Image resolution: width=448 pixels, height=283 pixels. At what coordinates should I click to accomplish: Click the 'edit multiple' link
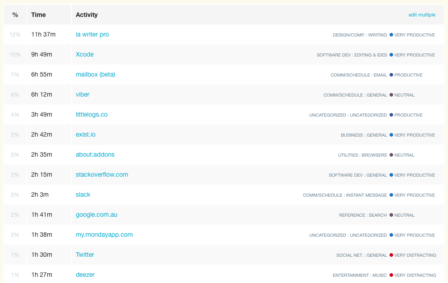tap(422, 15)
